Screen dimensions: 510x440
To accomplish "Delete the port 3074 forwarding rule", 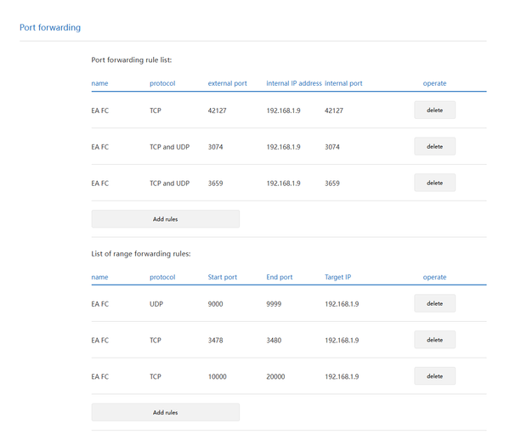I will click(x=434, y=147).
